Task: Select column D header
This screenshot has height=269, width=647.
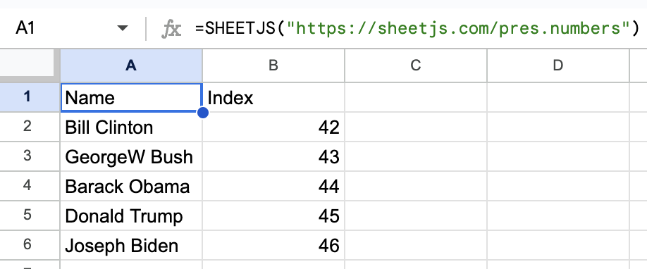Action: (558, 65)
